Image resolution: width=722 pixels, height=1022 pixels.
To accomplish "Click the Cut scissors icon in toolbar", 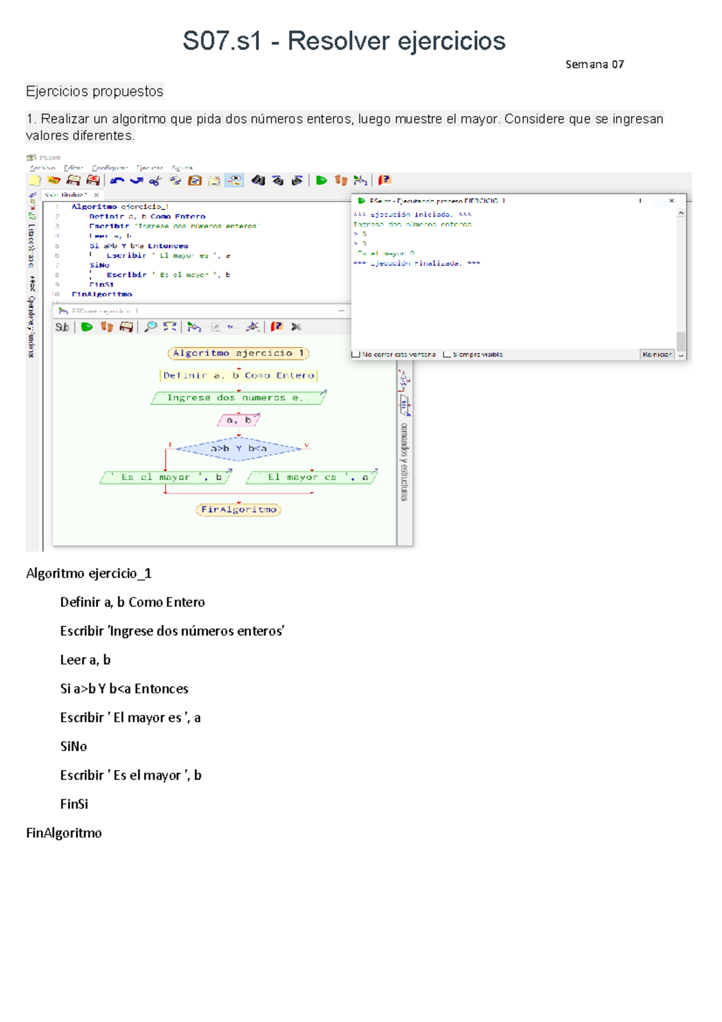I will click(155, 180).
